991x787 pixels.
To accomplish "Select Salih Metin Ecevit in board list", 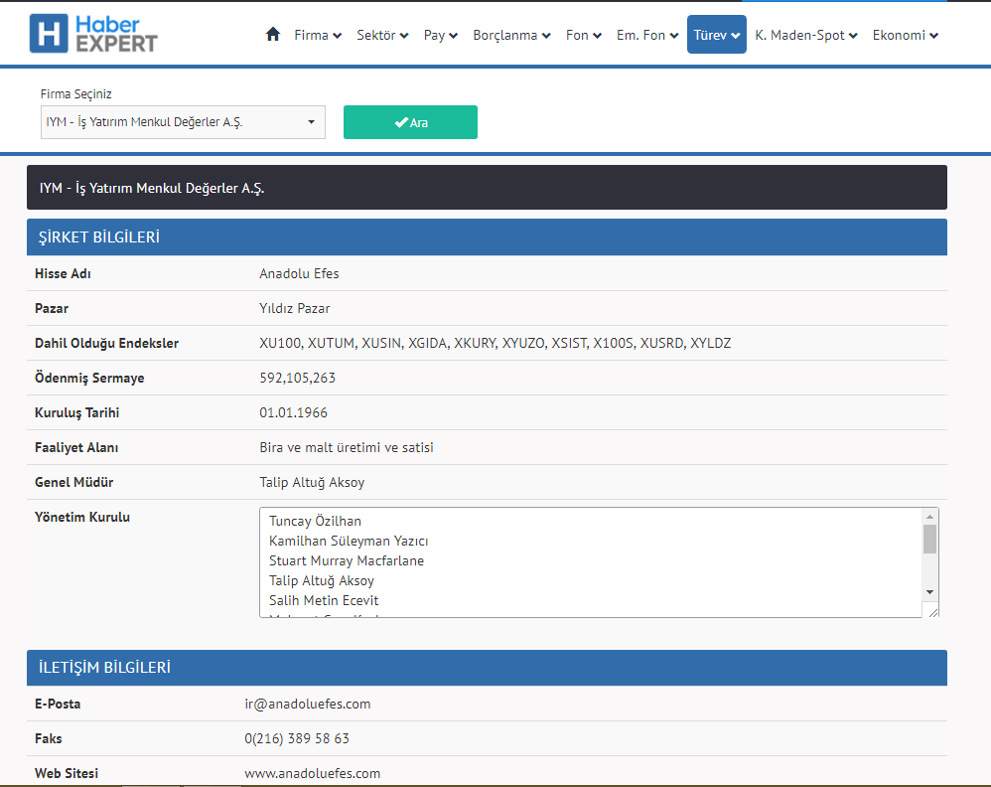I will coord(324,600).
